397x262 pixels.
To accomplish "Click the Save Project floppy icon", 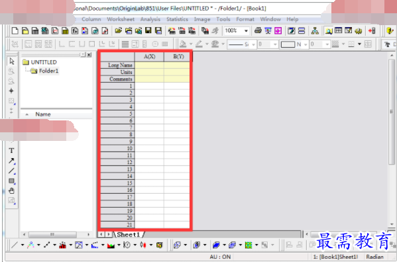I will click(x=148, y=31).
